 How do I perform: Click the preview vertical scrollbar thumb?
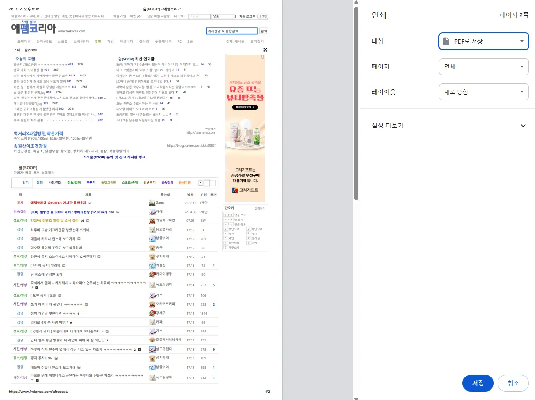pyautogui.click(x=356, y=103)
